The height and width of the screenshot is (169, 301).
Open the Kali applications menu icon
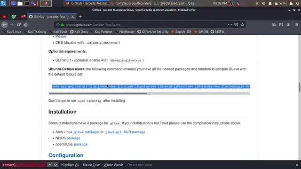point(3,3)
